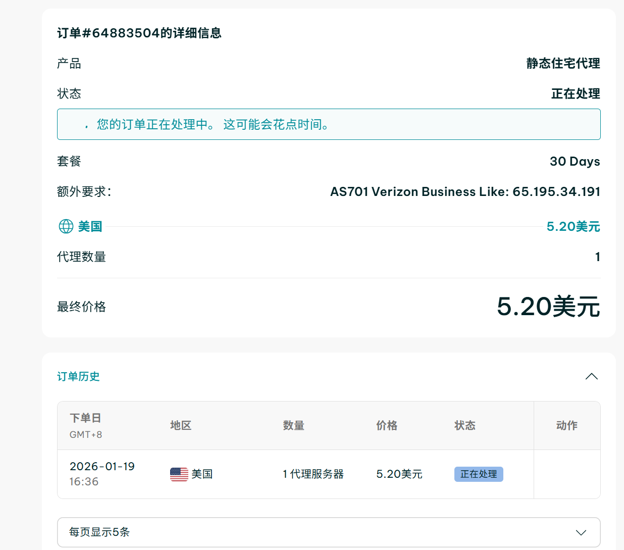Click the 状态 column header
The image size is (624, 550).
pyautogui.click(x=465, y=425)
